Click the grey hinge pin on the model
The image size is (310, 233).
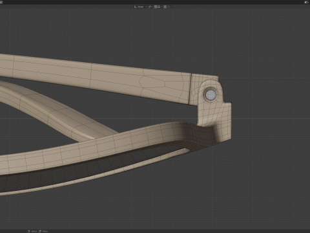[x=211, y=94]
